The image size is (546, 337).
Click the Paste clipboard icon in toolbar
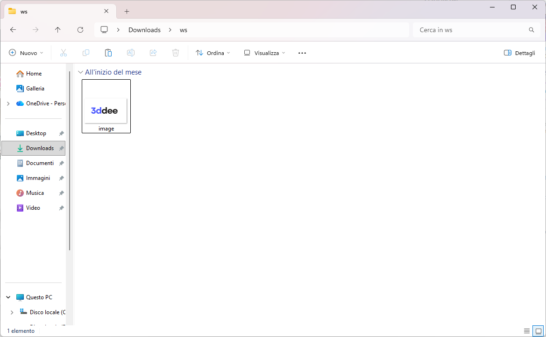[108, 53]
